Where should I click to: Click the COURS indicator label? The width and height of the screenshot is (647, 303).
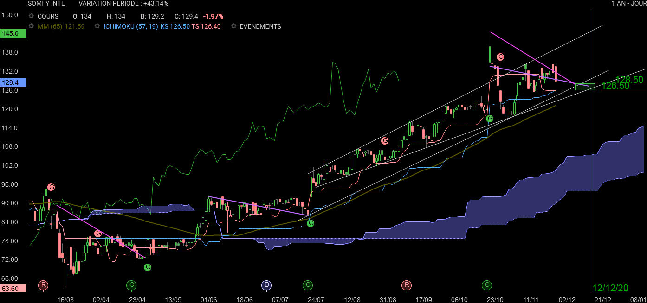[48, 16]
